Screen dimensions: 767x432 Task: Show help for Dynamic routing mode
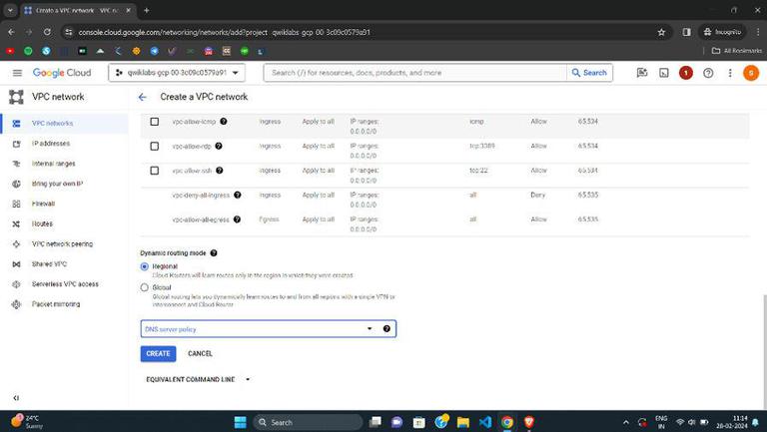[x=214, y=253]
